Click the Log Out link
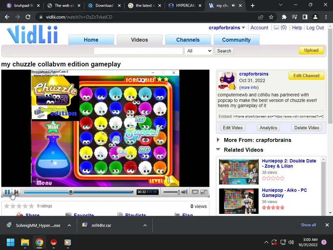The height and width of the screenshot is (250, 333). (x=315, y=28)
